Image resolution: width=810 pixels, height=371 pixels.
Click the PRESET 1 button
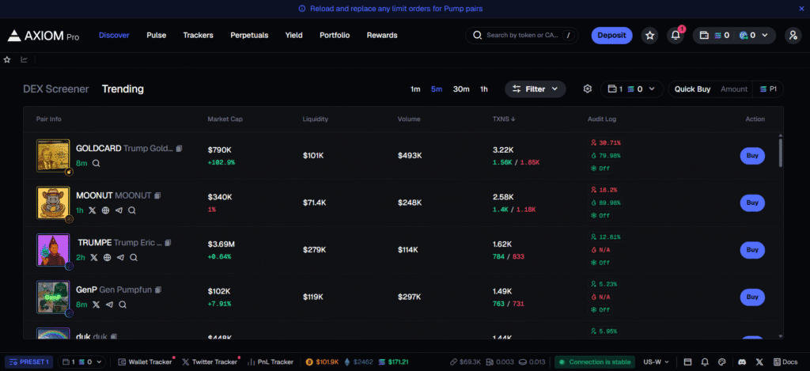pos(29,362)
